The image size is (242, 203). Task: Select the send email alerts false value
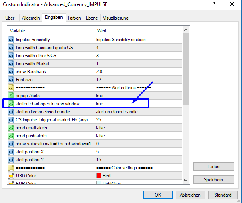(100, 128)
